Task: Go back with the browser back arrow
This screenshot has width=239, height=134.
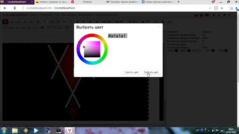Action: click(5, 8)
